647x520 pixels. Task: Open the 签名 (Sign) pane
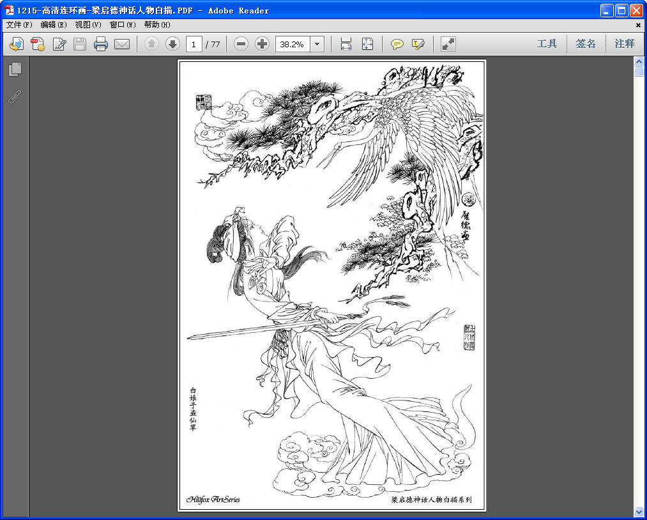tap(586, 43)
